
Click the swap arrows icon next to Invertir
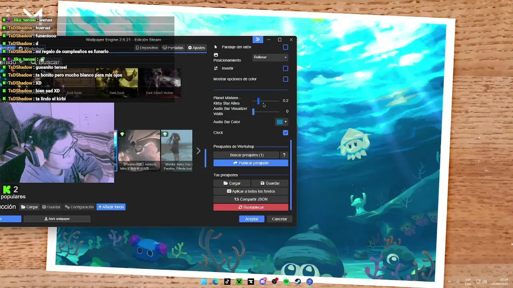[216, 68]
